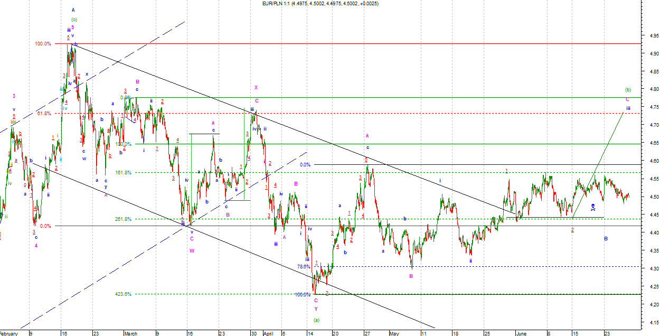Click May on the date axis

(x=395, y=333)
